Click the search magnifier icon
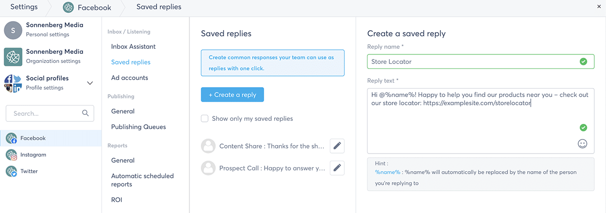 tap(85, 113)
